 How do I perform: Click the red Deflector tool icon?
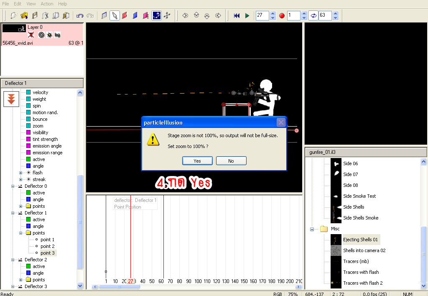125,15
